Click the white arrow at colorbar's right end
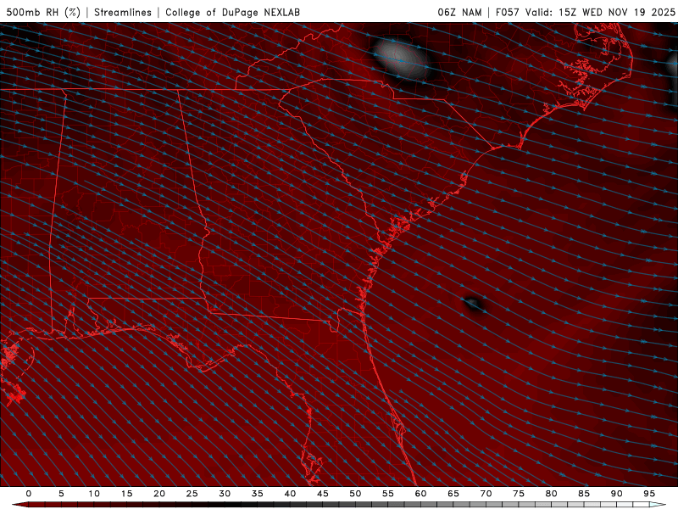Screen dimensions: 678x509 (659, 505)
